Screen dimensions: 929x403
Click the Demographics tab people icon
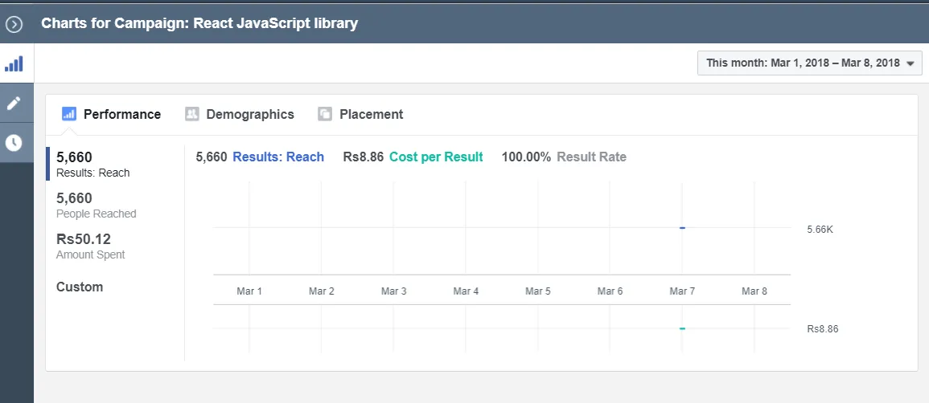[192, 114]
